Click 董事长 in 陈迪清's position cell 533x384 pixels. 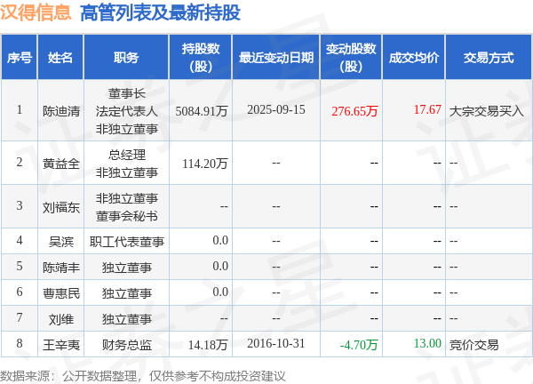click(126, 93)
